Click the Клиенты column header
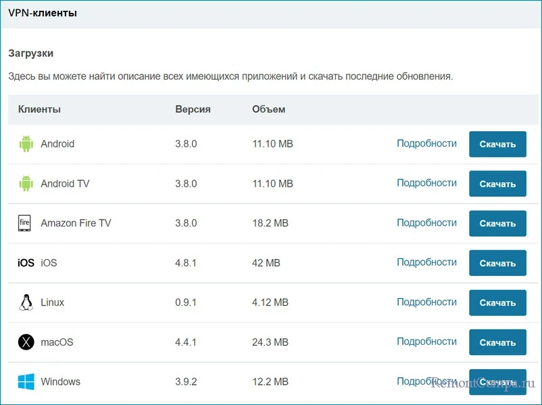Screen dimensions: 542x405 pos(39,109)
